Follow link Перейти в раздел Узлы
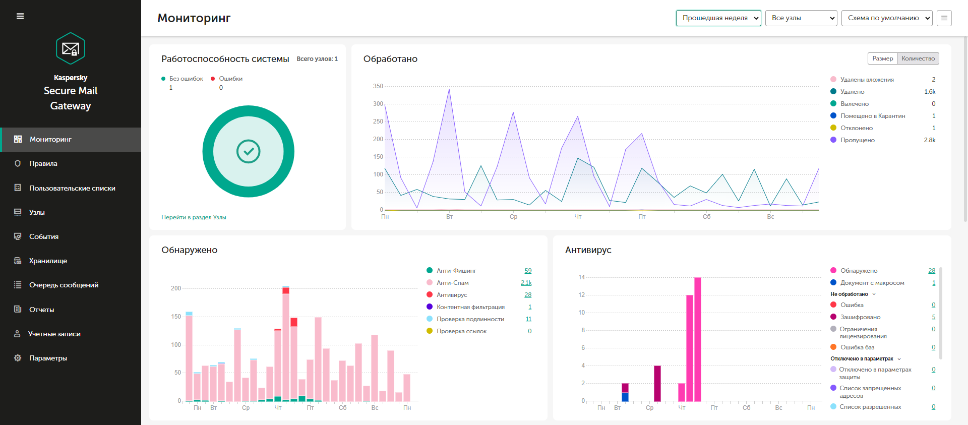The image size is (968, 425). click(194, 217)
